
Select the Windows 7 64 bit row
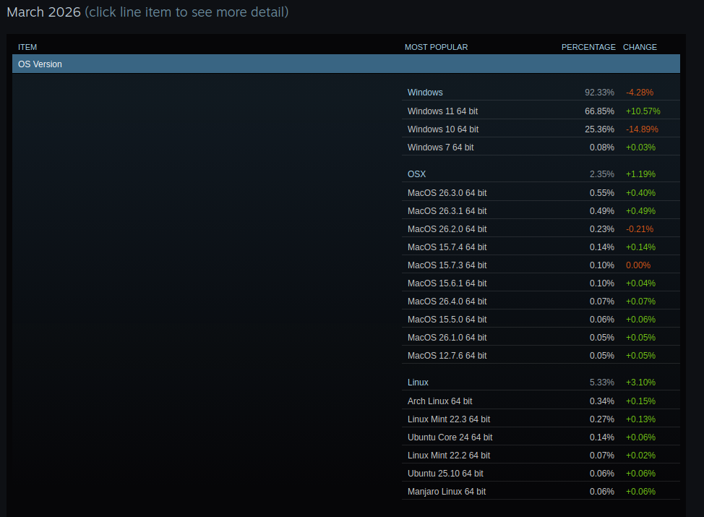[x=541, y=147]
